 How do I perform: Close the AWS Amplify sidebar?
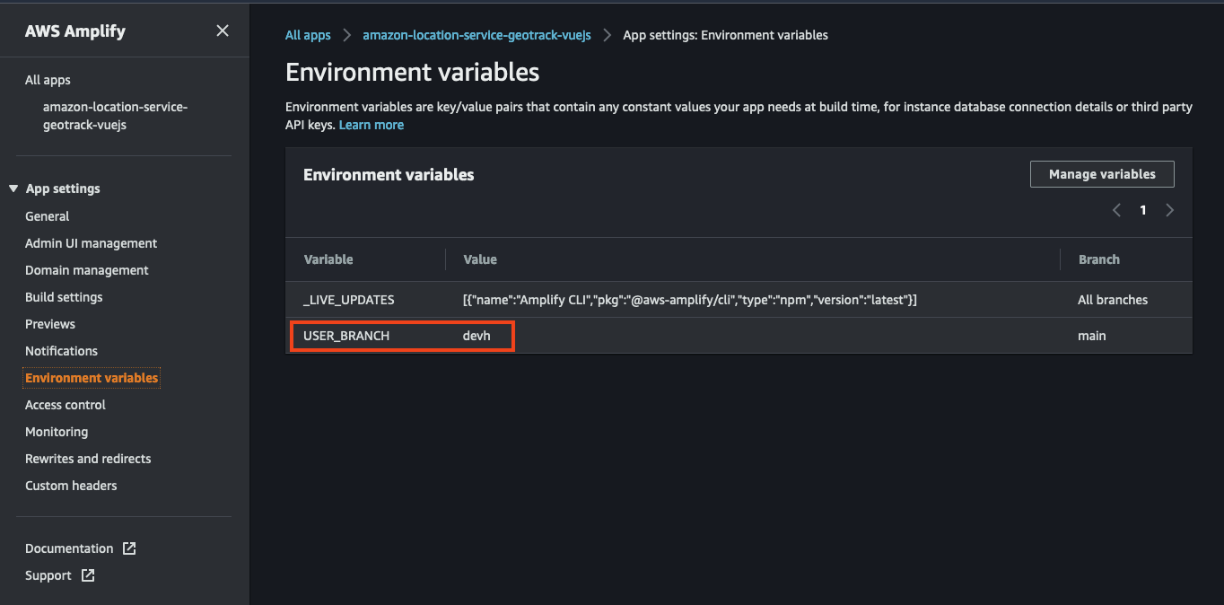(x=223, y=31)
